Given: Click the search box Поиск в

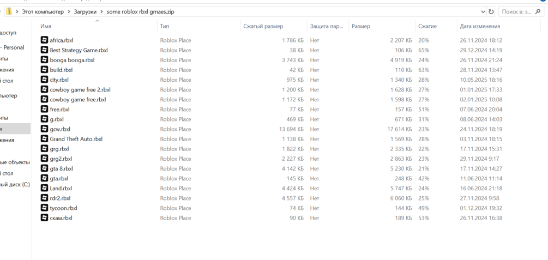Looking at the screenshot, I should click(x=521, y=11).
